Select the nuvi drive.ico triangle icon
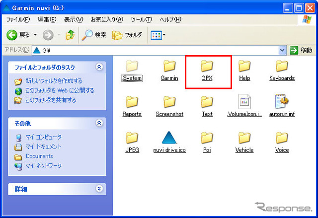The height and width of the screenshot is (218, 318). tap(169, 138)
